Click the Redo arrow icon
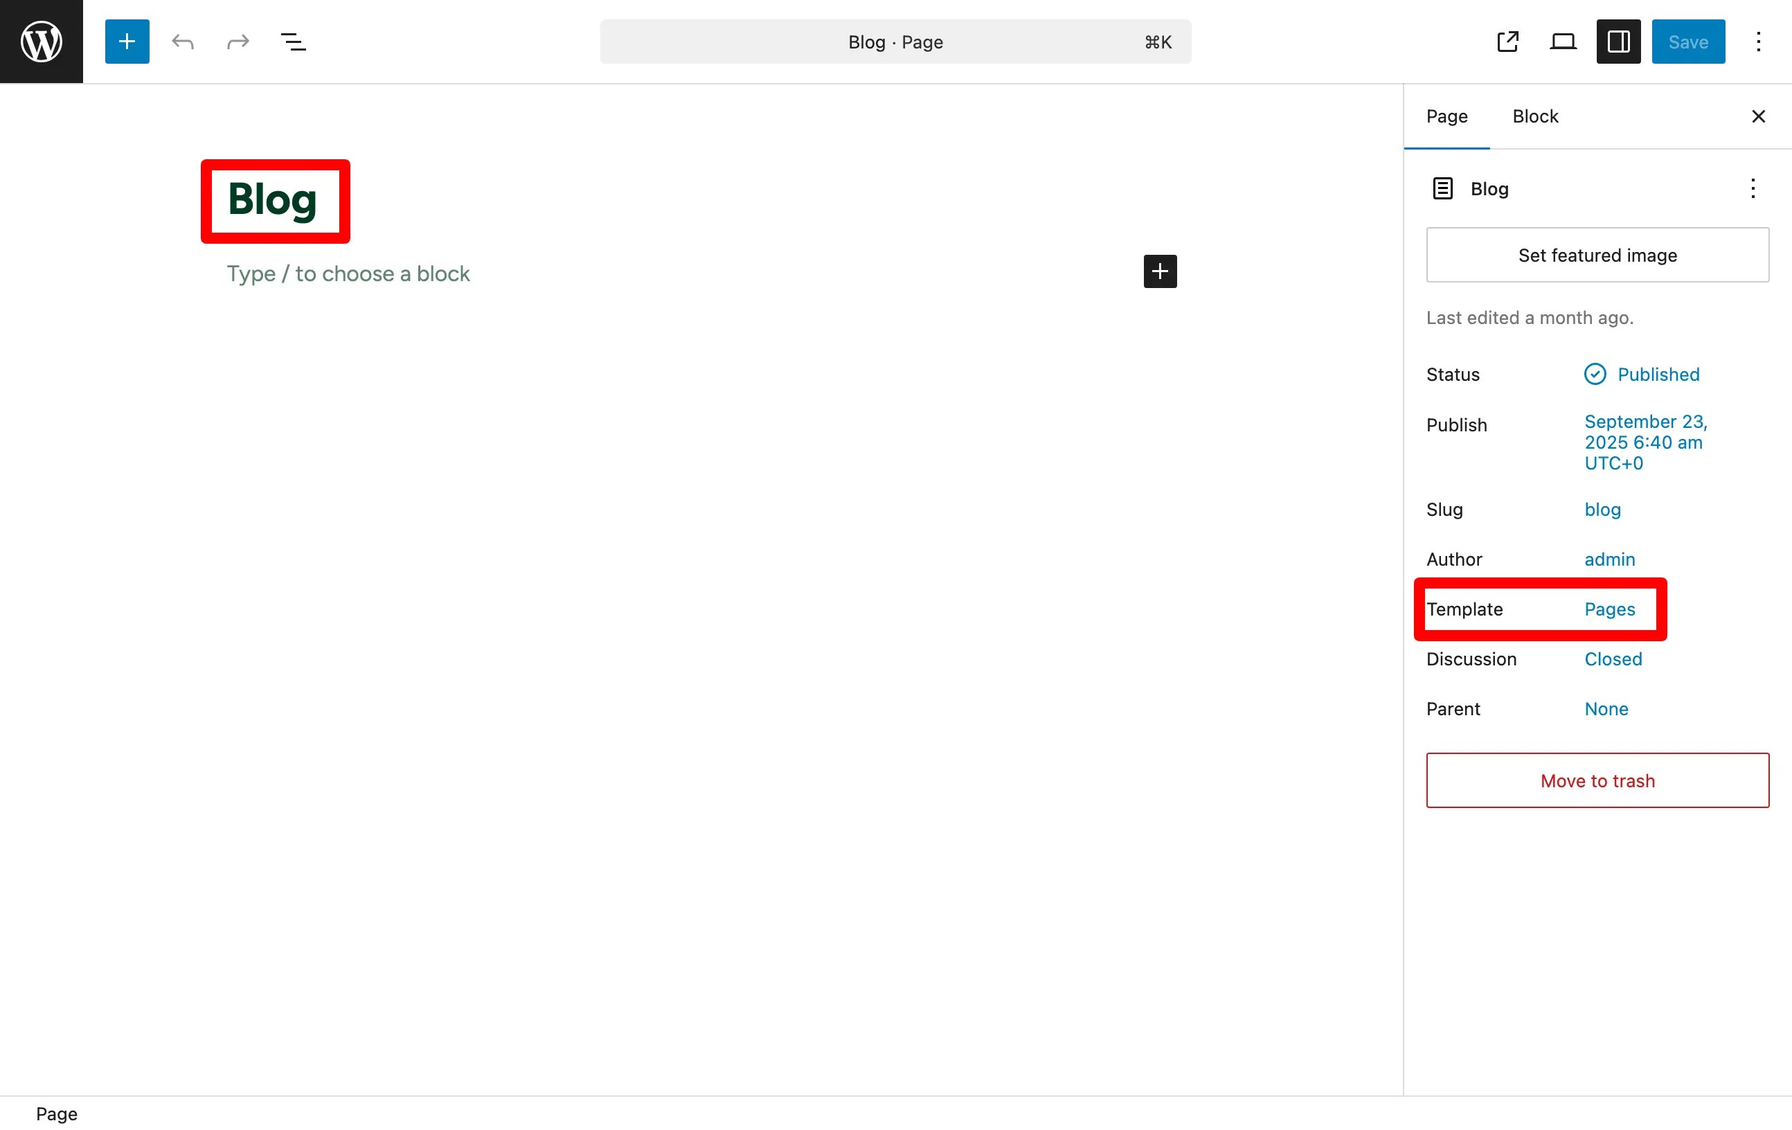This screenshot has width=1792, height=1130. [238, 42]
